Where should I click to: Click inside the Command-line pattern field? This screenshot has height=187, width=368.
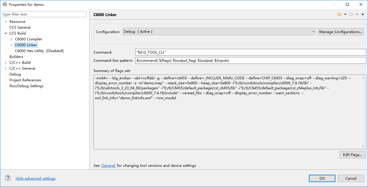tap(250, 60)
